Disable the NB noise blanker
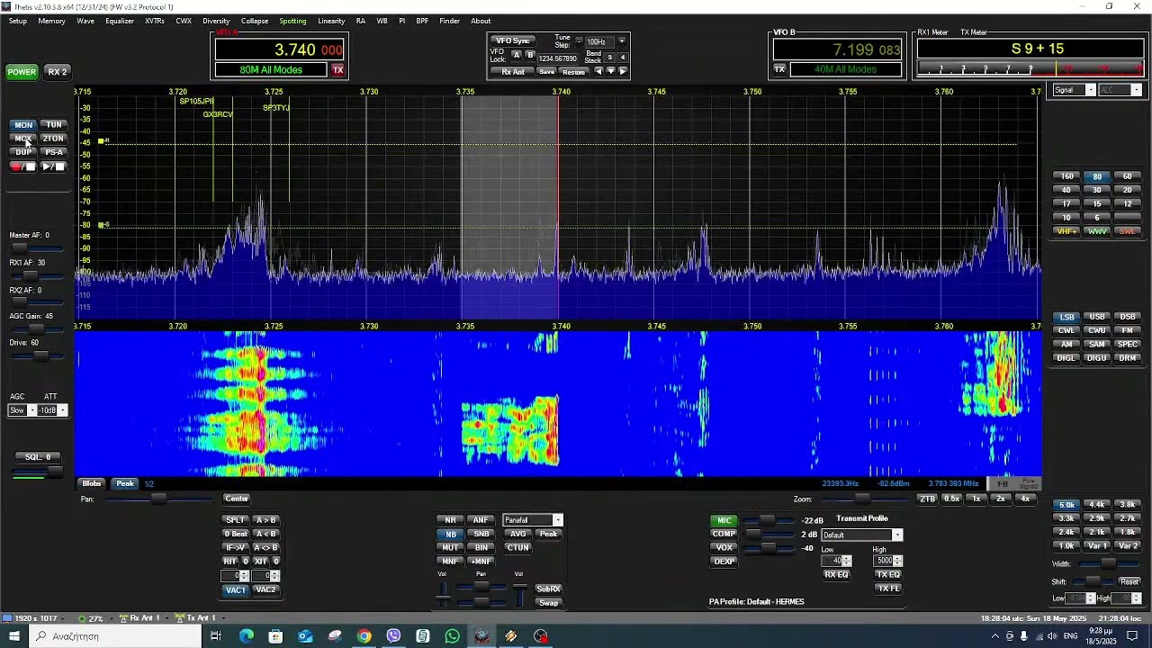Screen dimensions: 1152x648 pyautogui.click(x=450, y=534)
